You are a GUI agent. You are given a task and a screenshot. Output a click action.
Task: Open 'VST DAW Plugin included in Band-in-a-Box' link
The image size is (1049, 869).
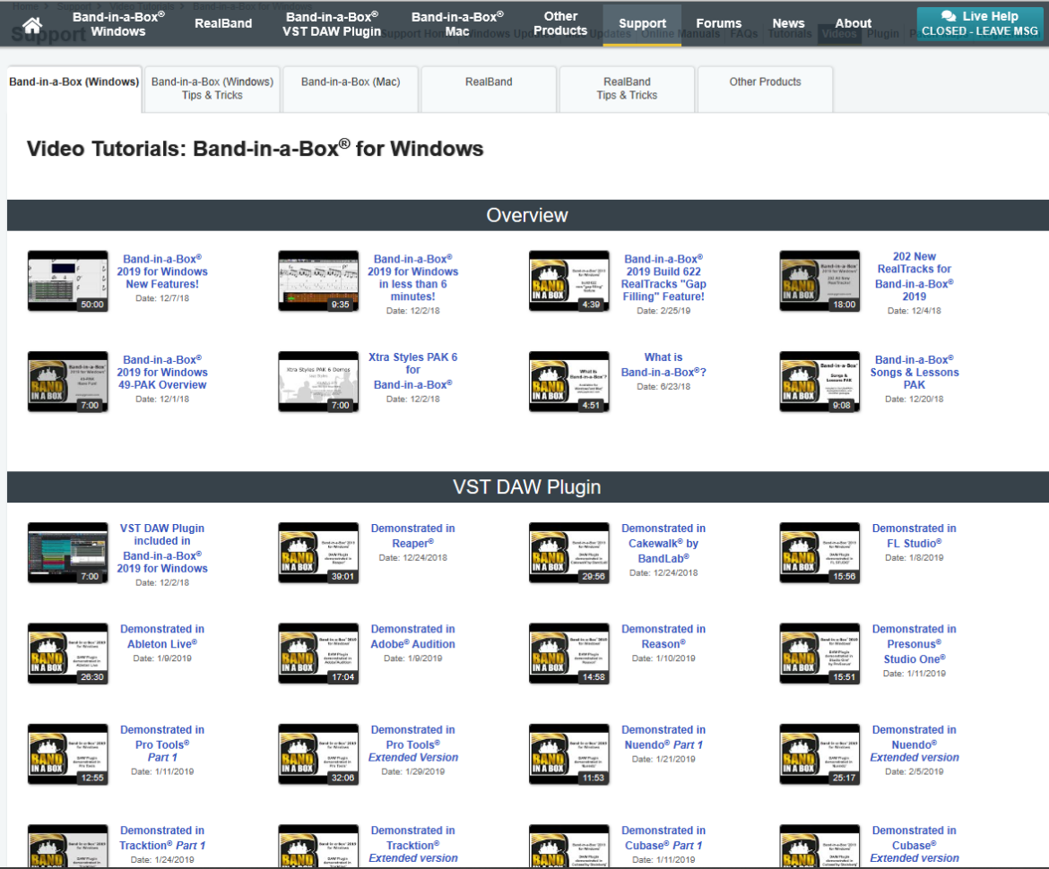pos(162,548)
